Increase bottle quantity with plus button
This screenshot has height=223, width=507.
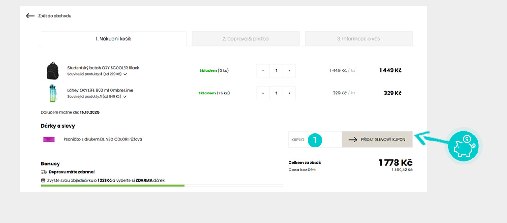click(289, 93)
